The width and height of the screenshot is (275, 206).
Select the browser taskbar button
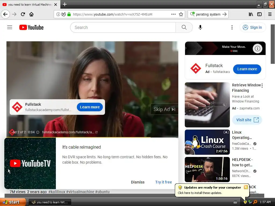pyautogui.click(x=50, y=202)
